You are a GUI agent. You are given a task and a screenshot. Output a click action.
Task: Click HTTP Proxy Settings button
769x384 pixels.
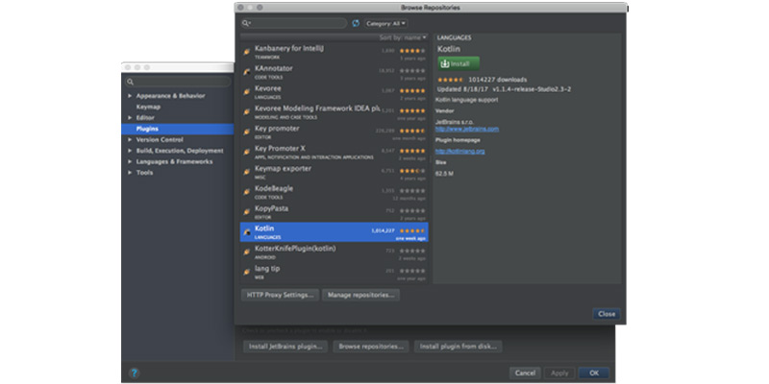tap(280, 295)
